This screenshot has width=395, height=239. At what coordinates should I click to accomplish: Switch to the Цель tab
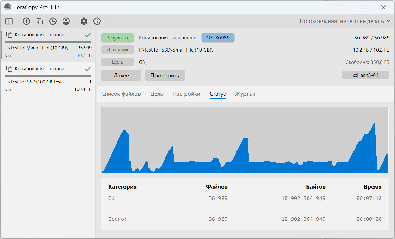pyautogui.click(x=157, y=94)
